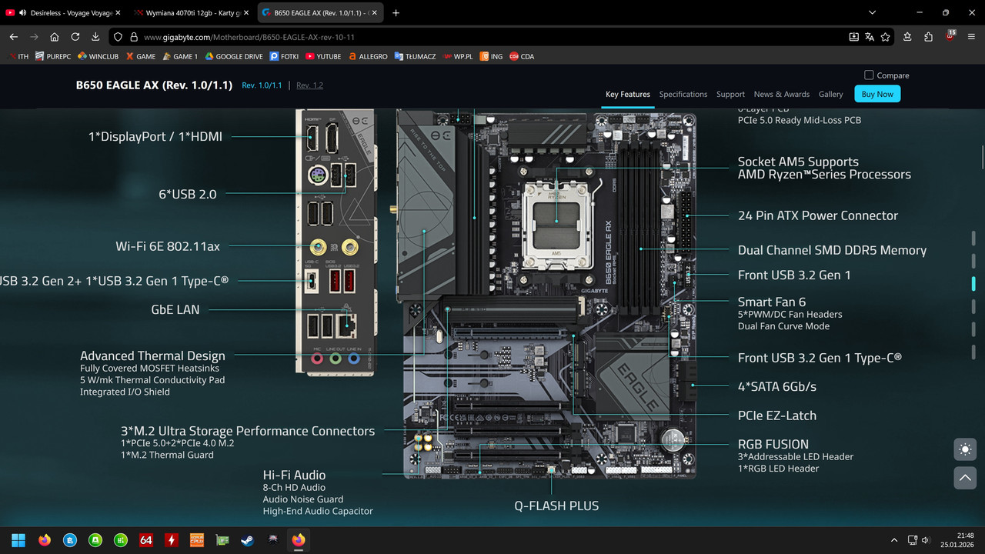Open the YUTUBE bookmark
Image resolution: width=985 pixels, height=554 pixels.
coord(323,56)
